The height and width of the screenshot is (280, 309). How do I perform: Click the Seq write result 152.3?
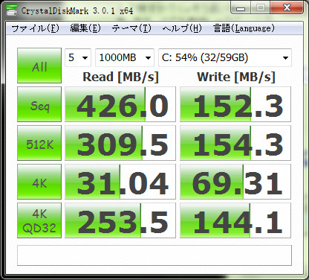[x=235, y=104]
